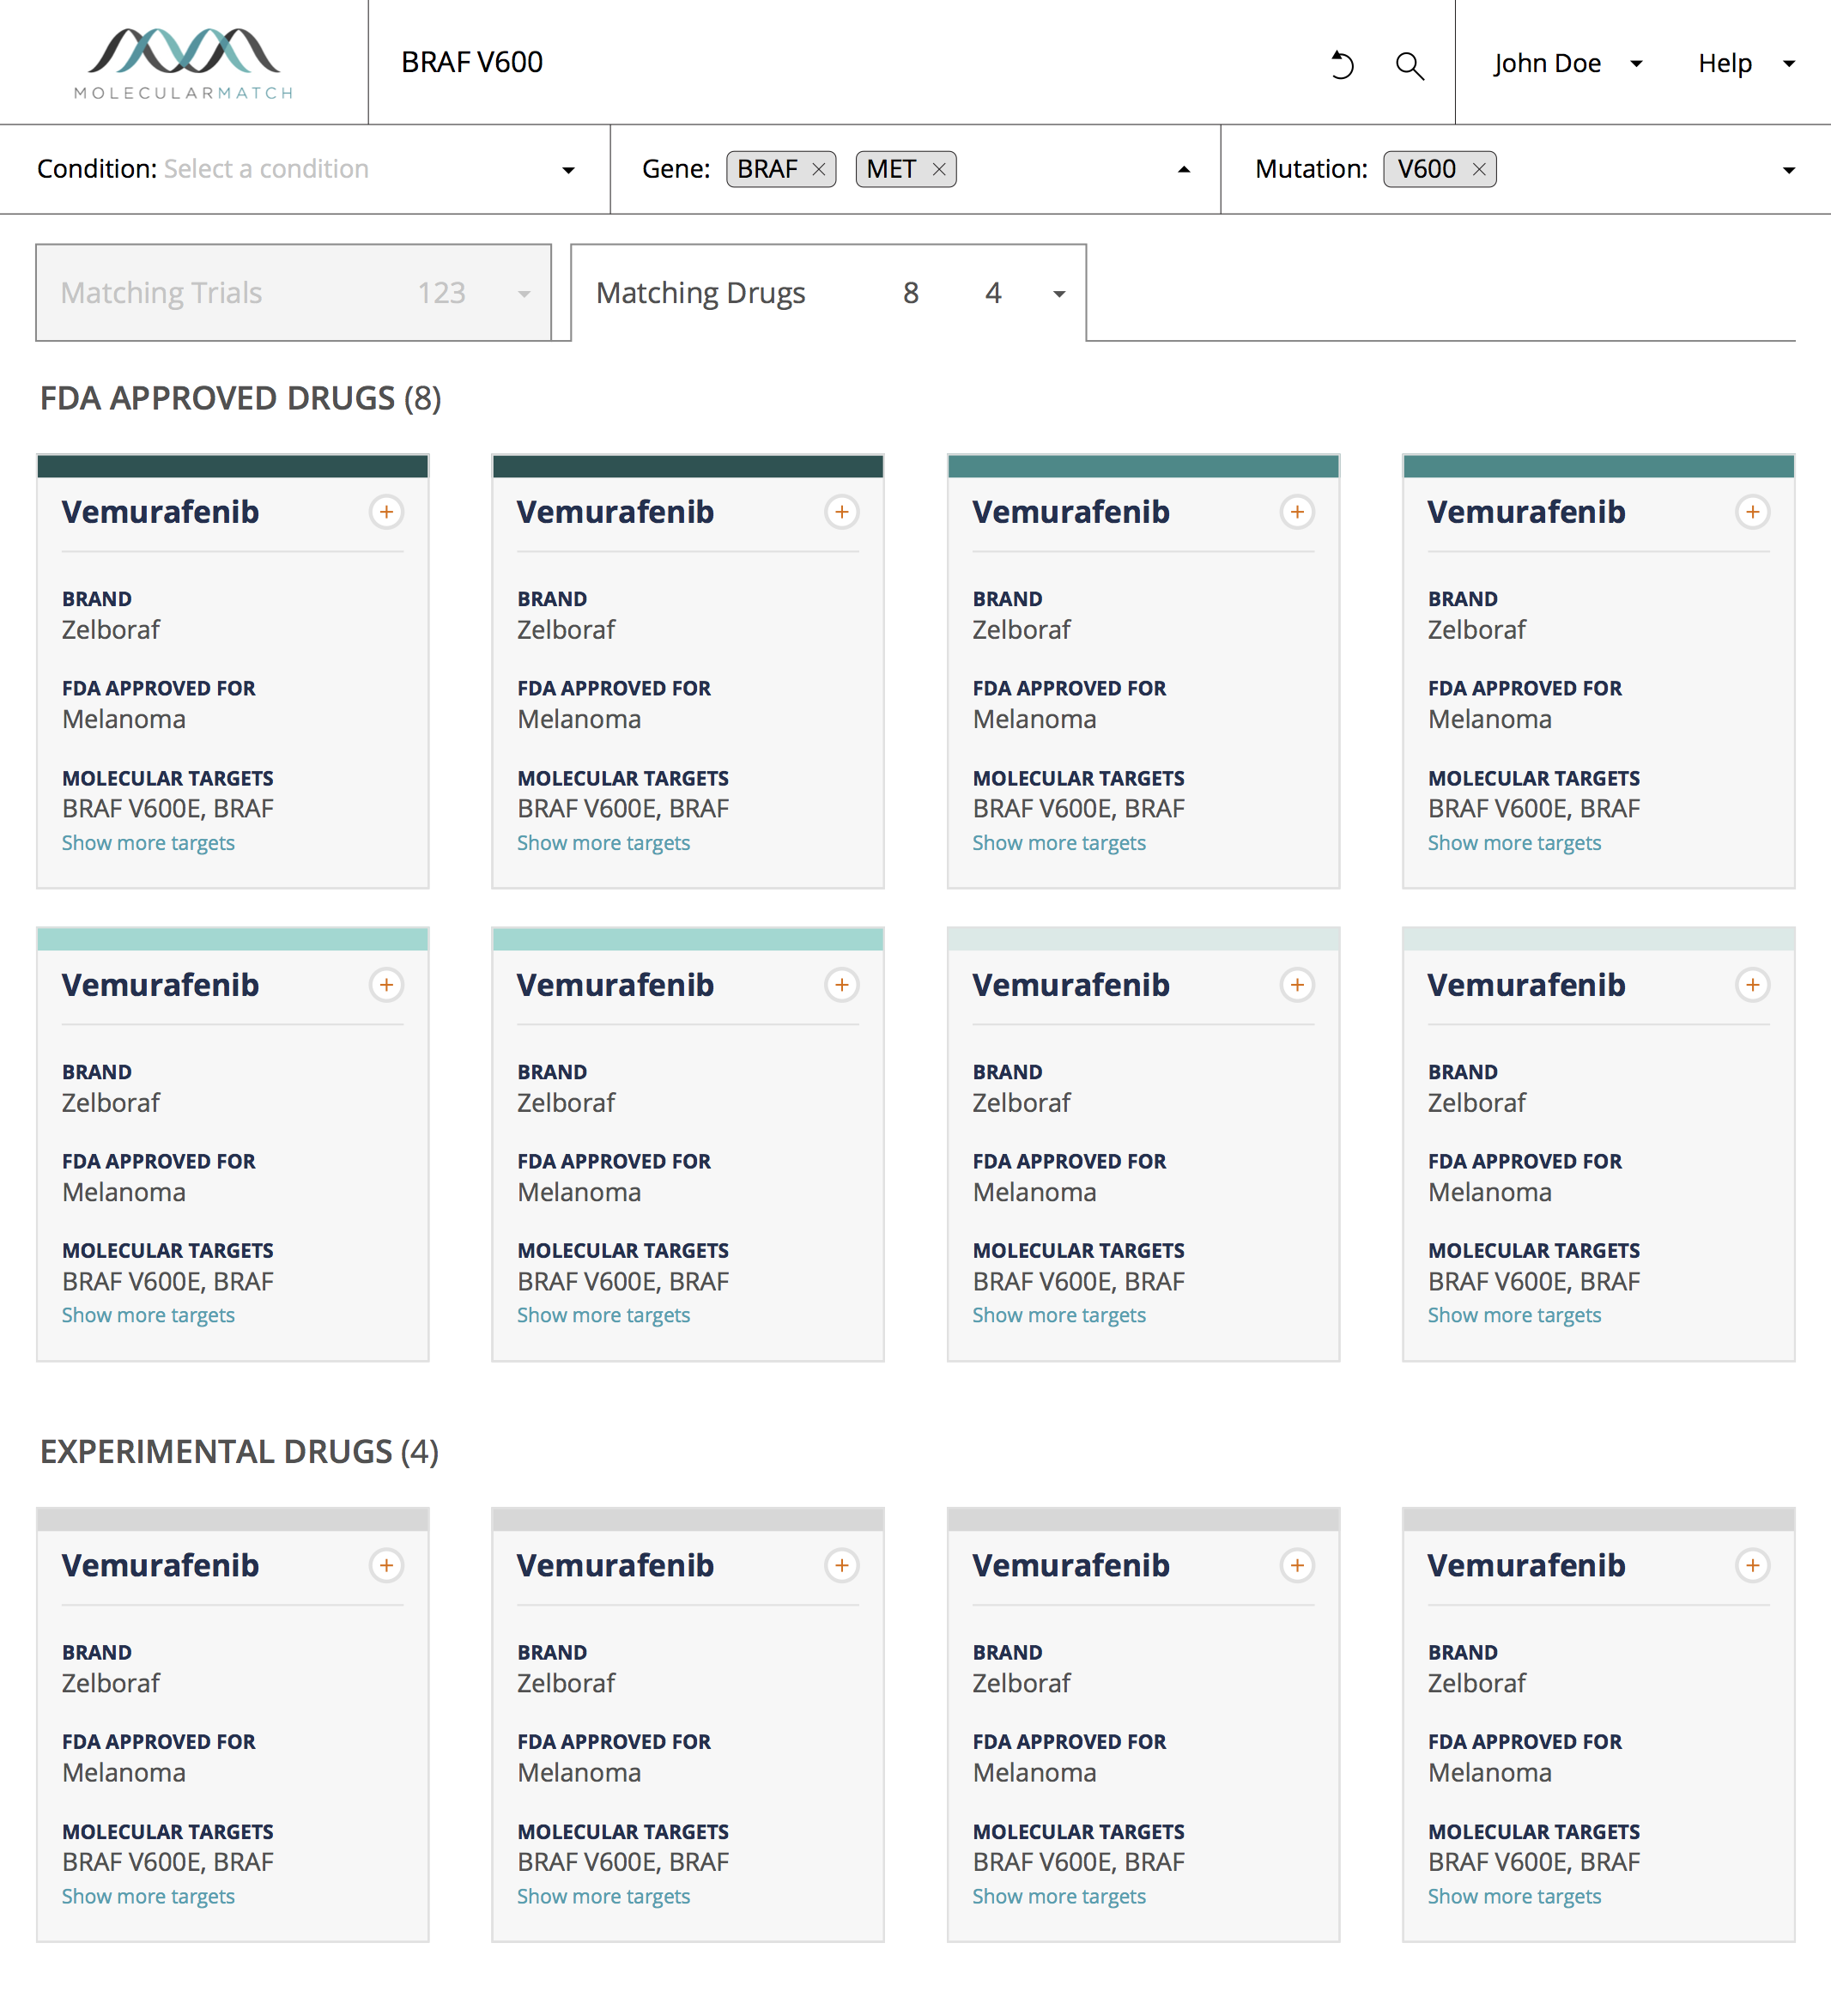Remove the V600 mutation tag

(x=1478, y=169)
